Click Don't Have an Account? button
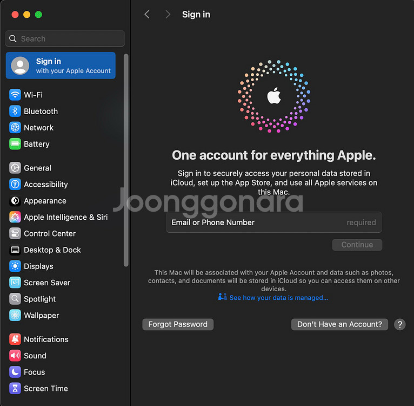This screenshot has height=406, width=414. coord(339,324)
